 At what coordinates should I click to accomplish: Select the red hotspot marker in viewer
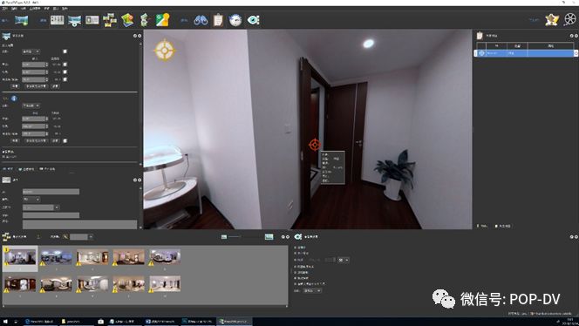315,145
